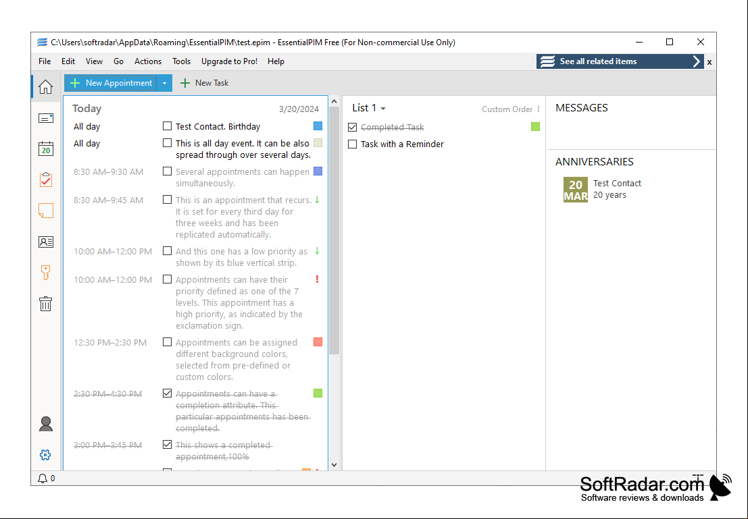
Task: Click the Today list scrollbar up arrow
Action: pyautogui.click(x=334, y=101)
